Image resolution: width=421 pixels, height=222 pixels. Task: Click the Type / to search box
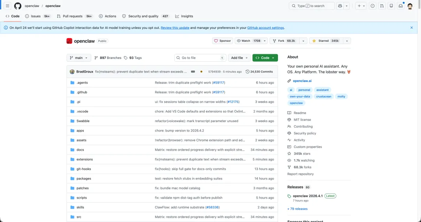click(x=312, y=5)
